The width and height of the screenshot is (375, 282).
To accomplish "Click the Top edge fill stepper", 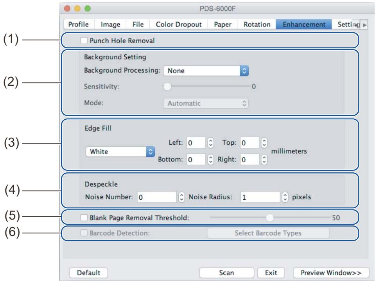I will [264, 143].
